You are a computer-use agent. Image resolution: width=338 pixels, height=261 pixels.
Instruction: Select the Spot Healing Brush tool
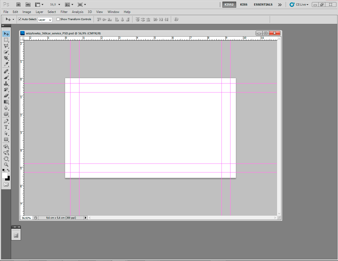coord(6,71)
